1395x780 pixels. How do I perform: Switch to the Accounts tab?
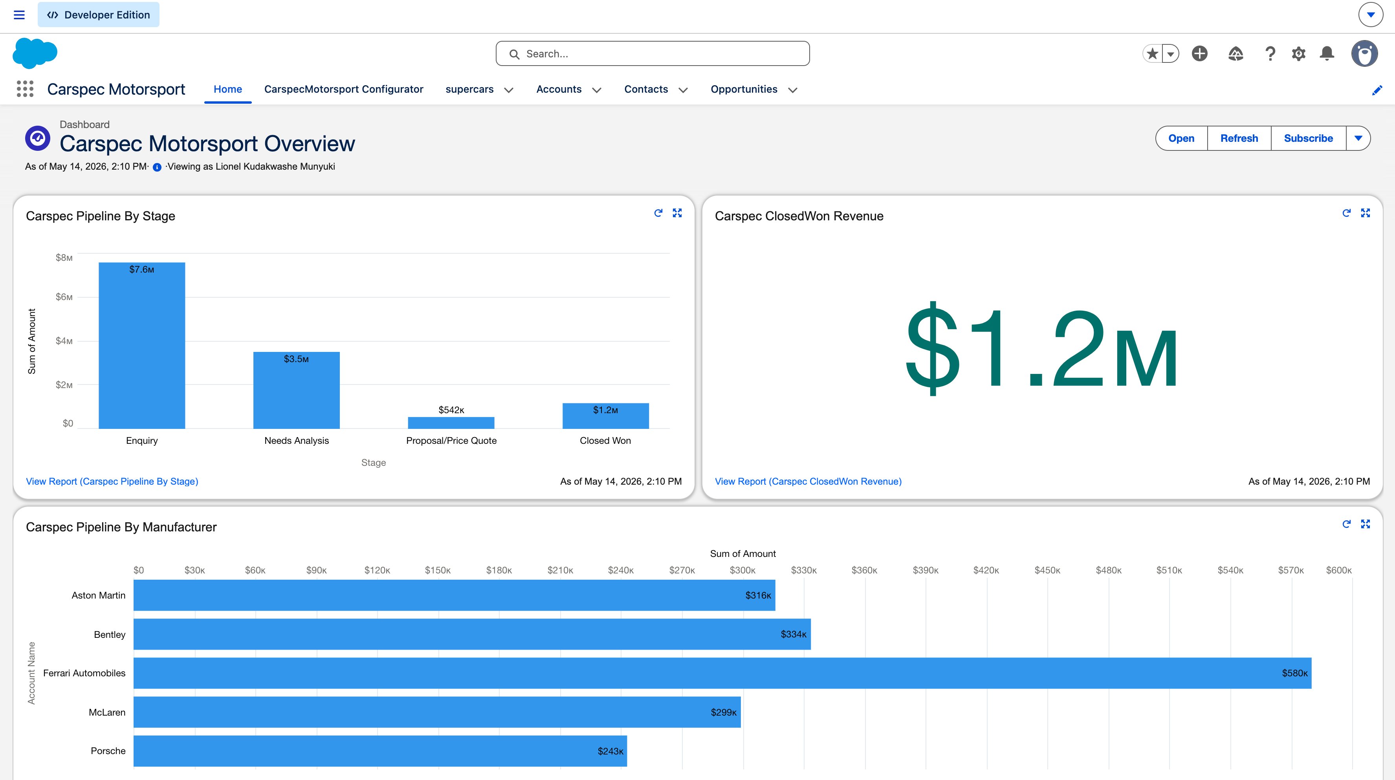tap(559, 89)
